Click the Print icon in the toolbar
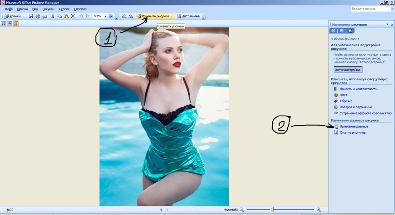 38,16
